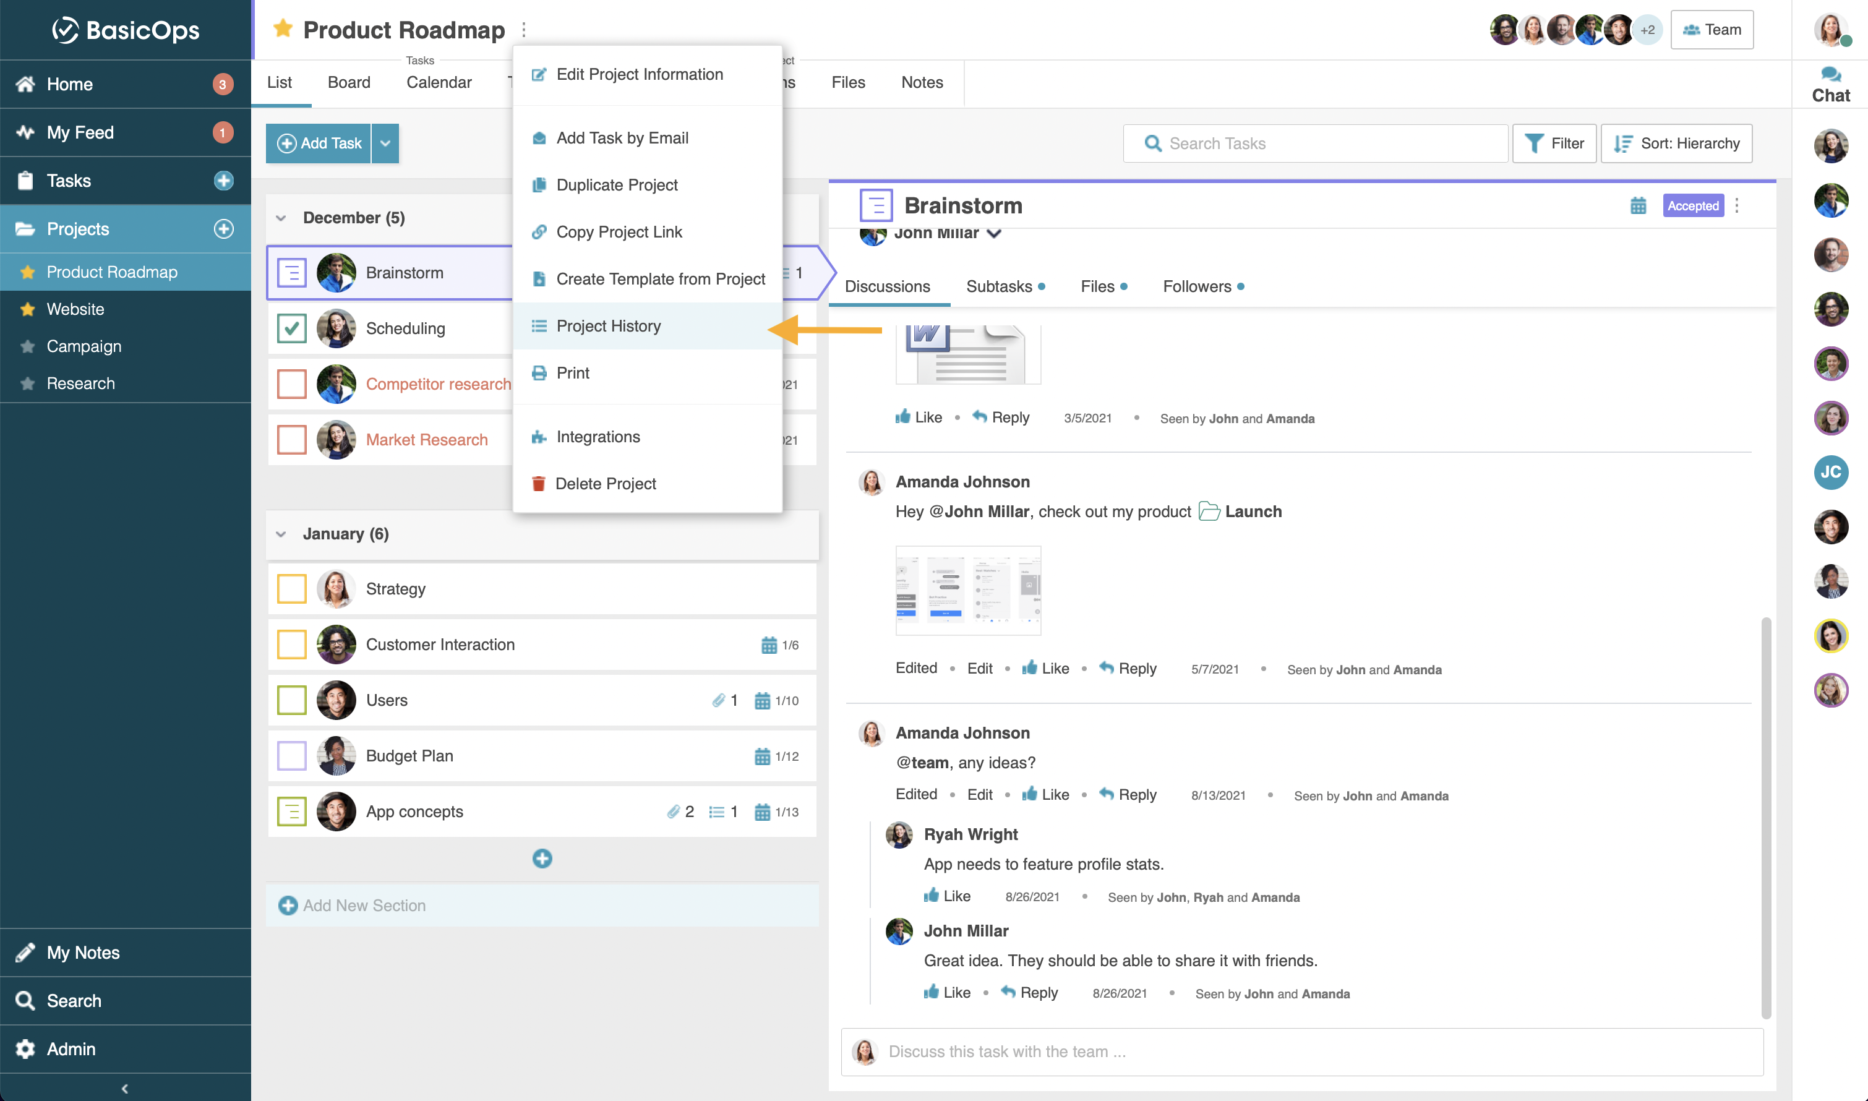The width and height of the screenshot is (1868, 1101).
Task: Click the Brainstorm task type icon in header
Action: [875, 205]
